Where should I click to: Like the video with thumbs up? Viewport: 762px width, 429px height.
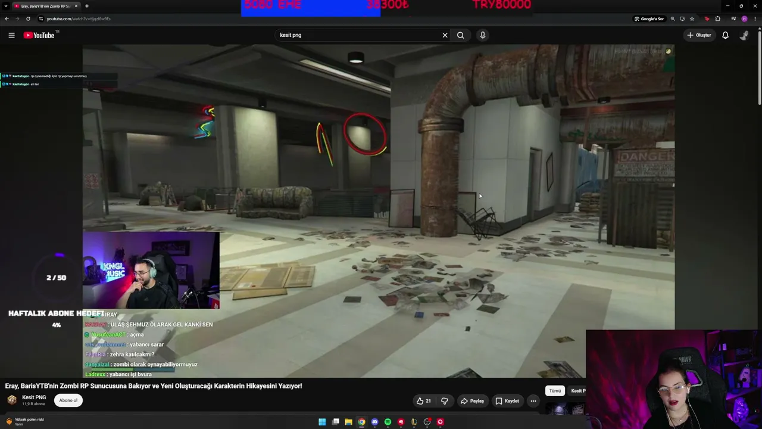[x=423, y=401]
